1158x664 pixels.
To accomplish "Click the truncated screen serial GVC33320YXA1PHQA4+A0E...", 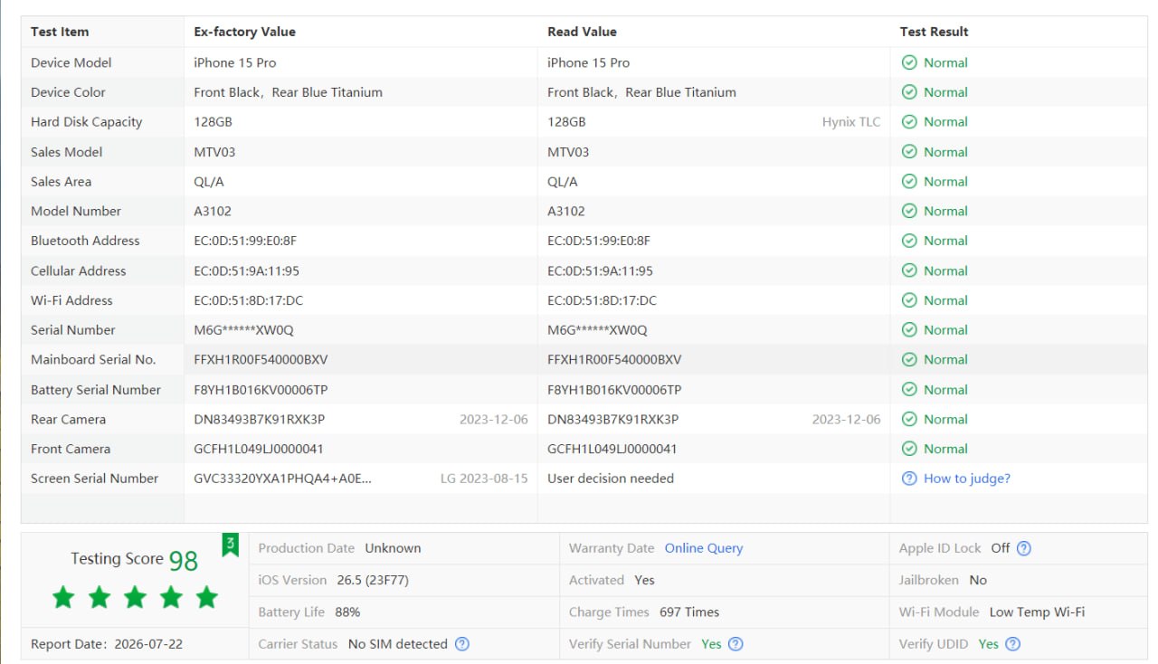I will (282, 479).
